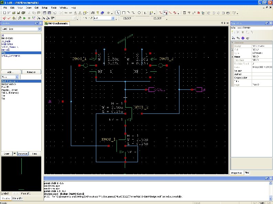Click the Instance button
273x204 pixels.
tap(23, 154)
